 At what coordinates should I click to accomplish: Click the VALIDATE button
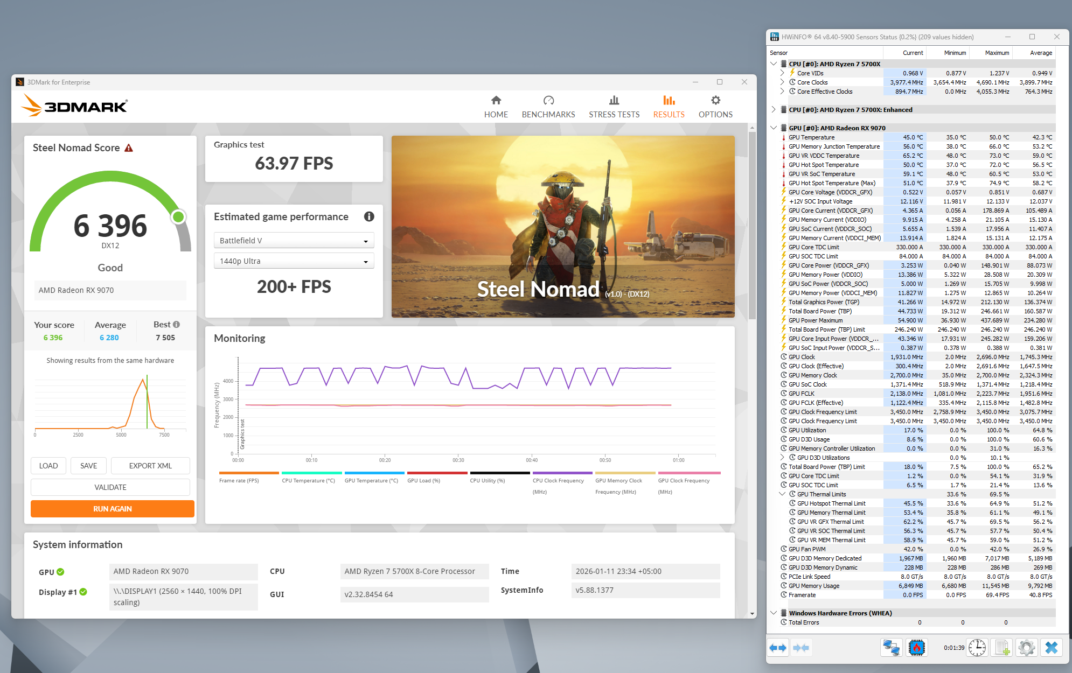click(110, 487)
